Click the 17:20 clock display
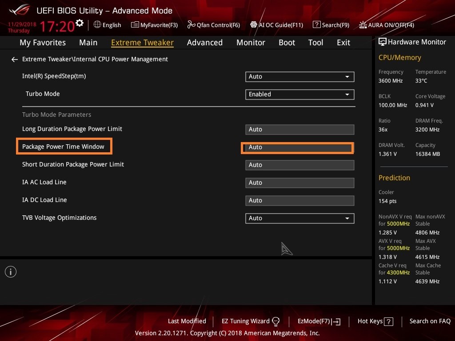455x341 pixels. 57,26
